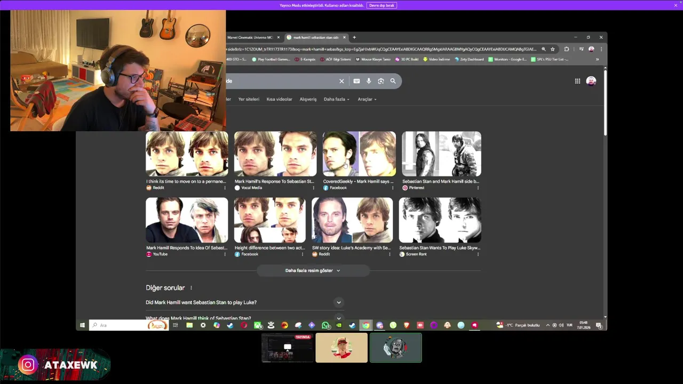Dismiss the purple Yayıncı Modu banner
Screen dimensions: 683x384
[x=676, y=5]
